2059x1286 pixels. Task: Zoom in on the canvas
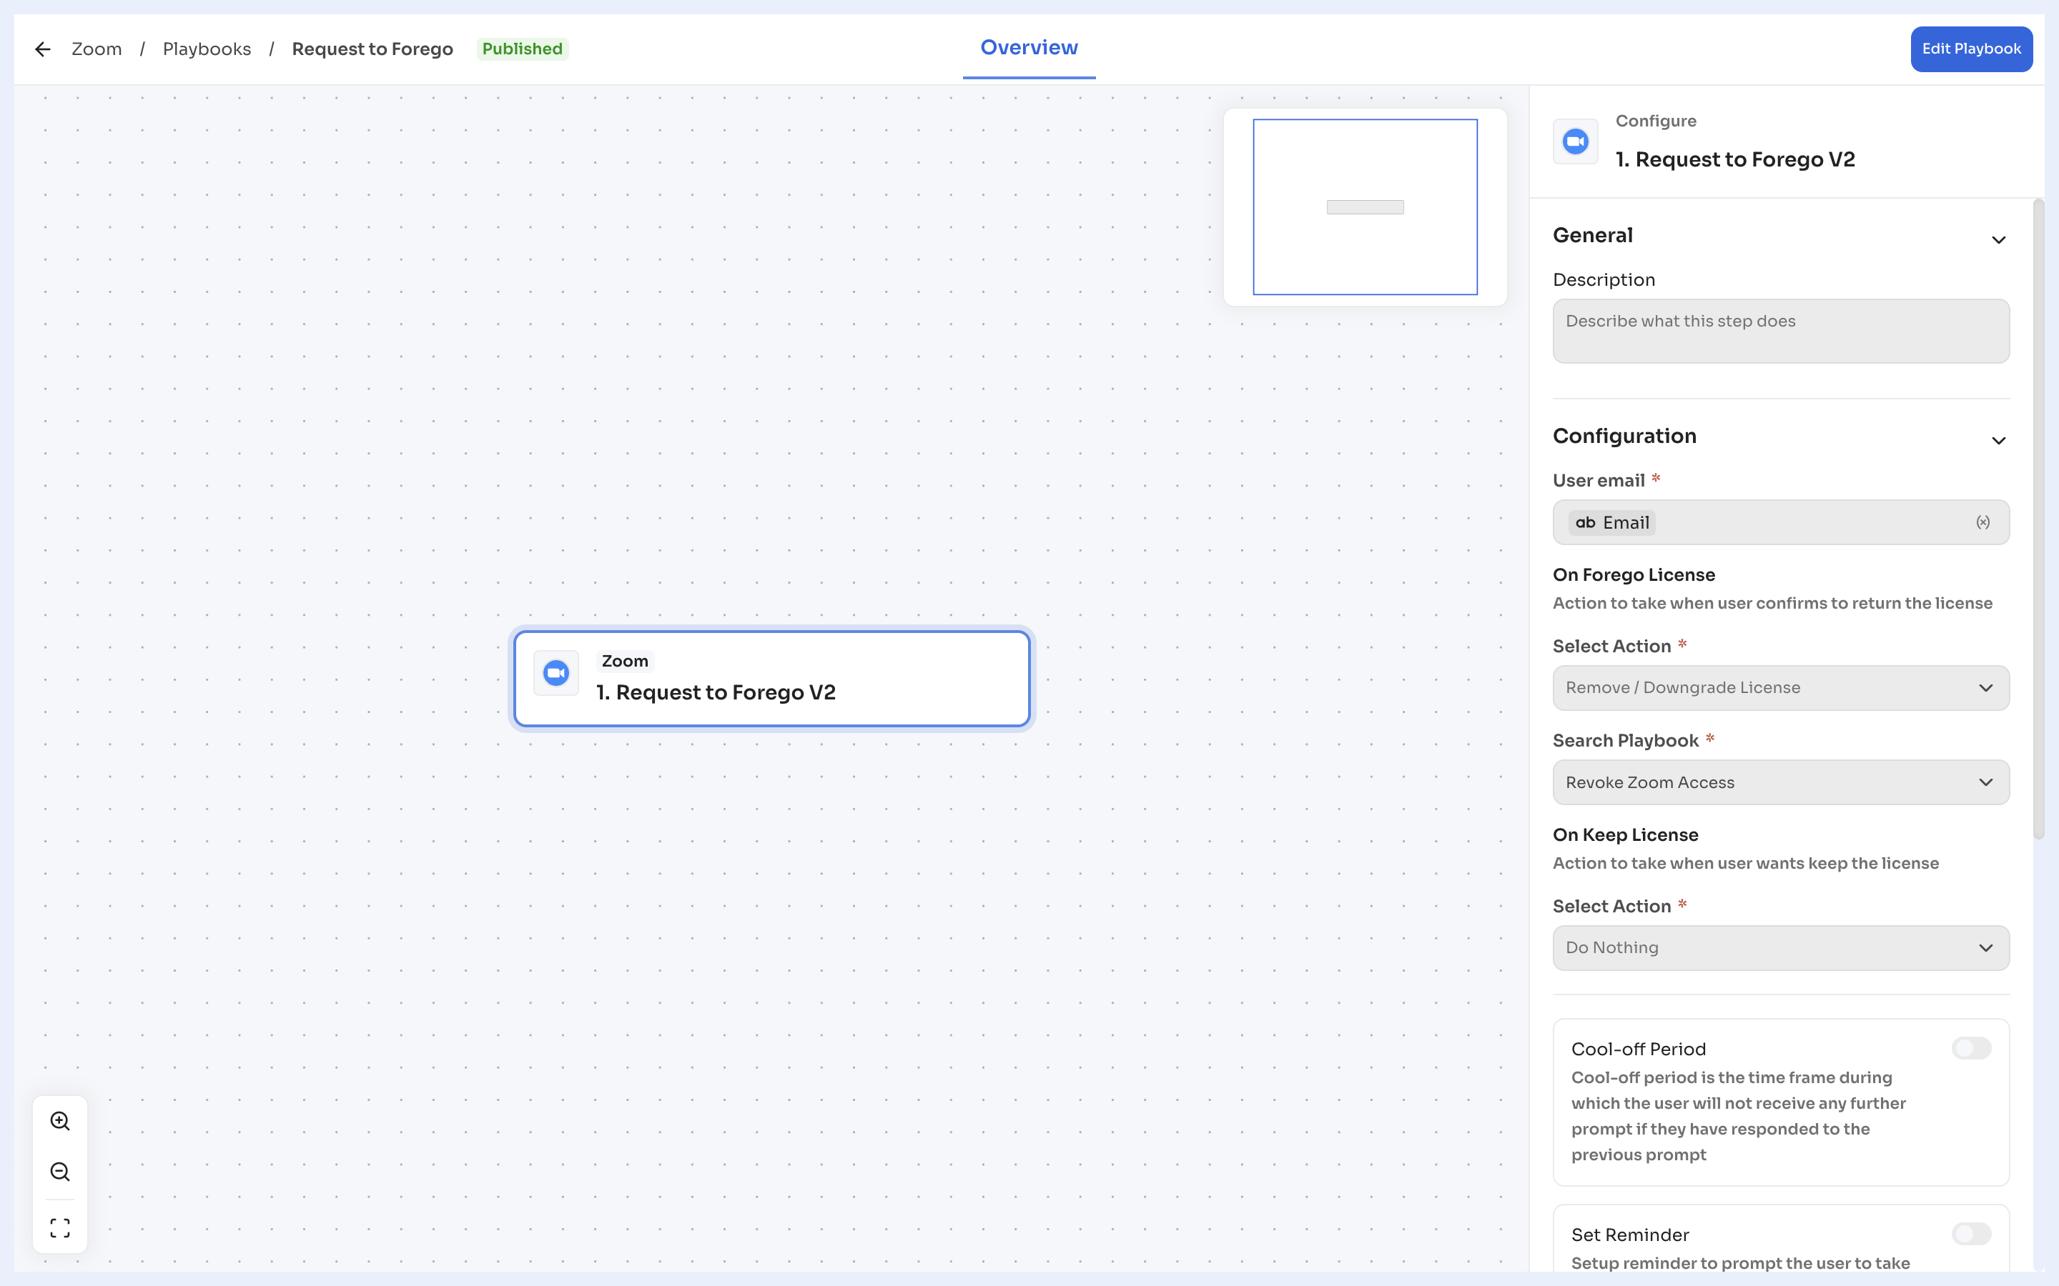point(59,1121)
